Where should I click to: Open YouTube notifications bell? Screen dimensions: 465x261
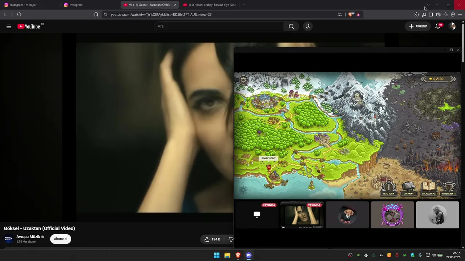438,26
